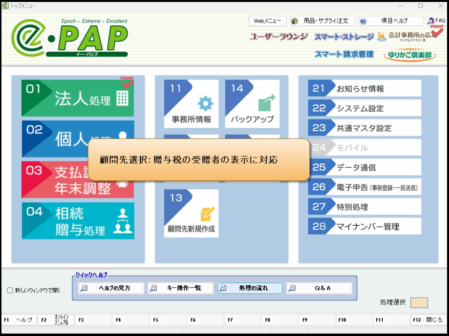The height and width of the screenshot is (336, 449).
Task: Open 22 システム設定
Action: click(x=364, y=108)
